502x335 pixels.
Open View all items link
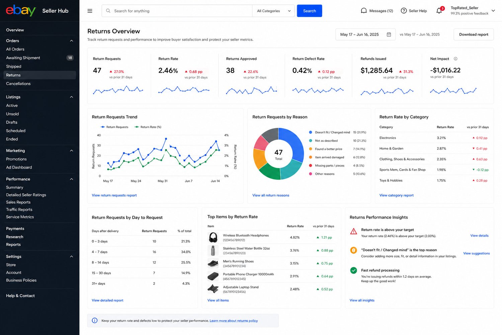tap(218, 300)
